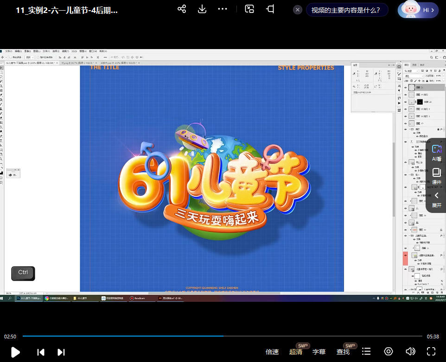Ask the suggested question 视频的主要内容是什么？
This screenshot has height=362, width=446.
click(346, 10)
